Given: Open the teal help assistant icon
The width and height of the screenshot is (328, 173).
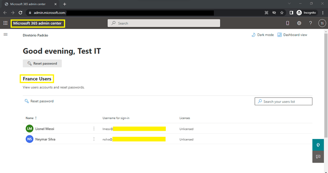Looking at the screenshot, I should tap(318, 145).
